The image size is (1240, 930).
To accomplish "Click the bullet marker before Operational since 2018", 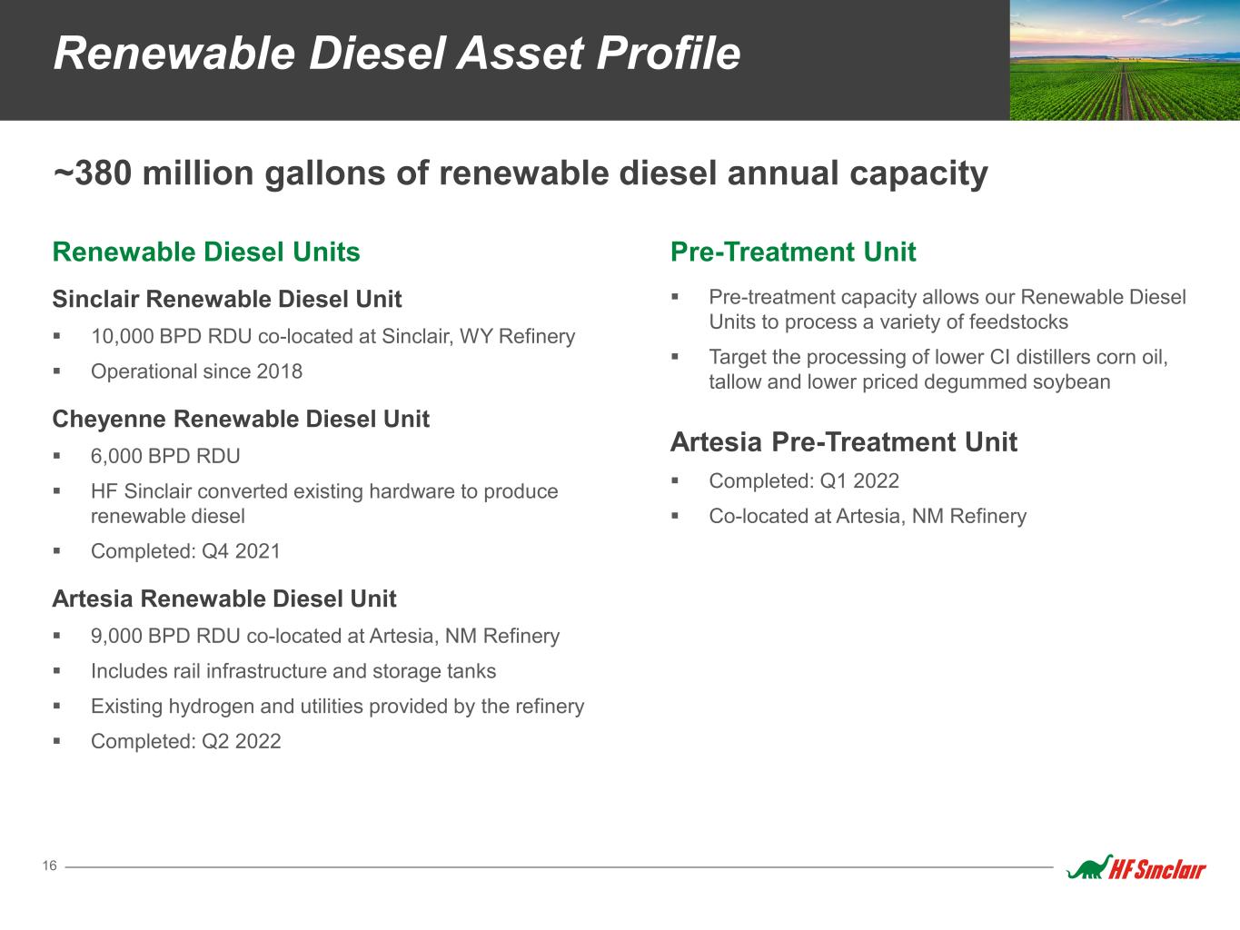I will pyautogui.click(x=57, y=371).
